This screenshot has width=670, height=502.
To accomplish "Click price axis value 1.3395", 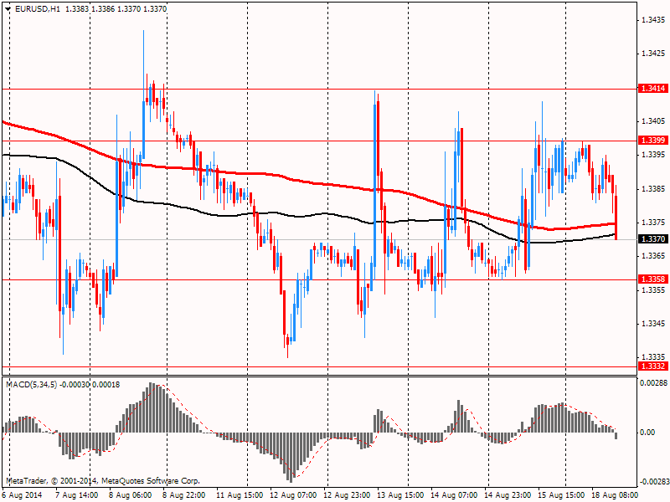I will coord(653,155).
